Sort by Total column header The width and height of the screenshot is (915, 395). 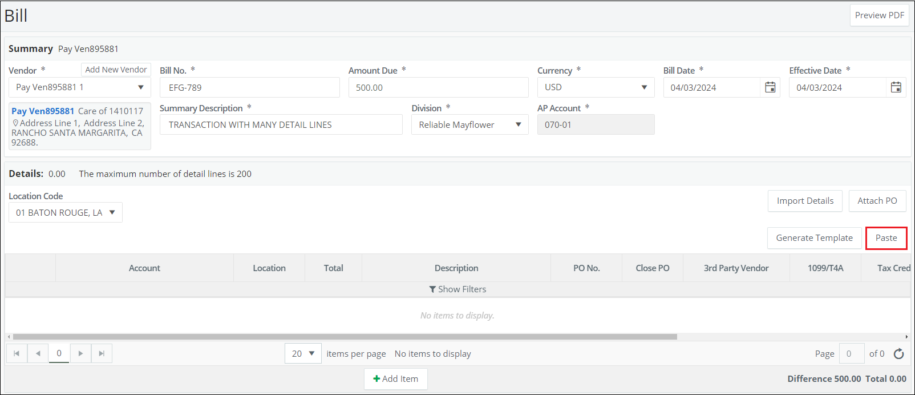[334, 268]
